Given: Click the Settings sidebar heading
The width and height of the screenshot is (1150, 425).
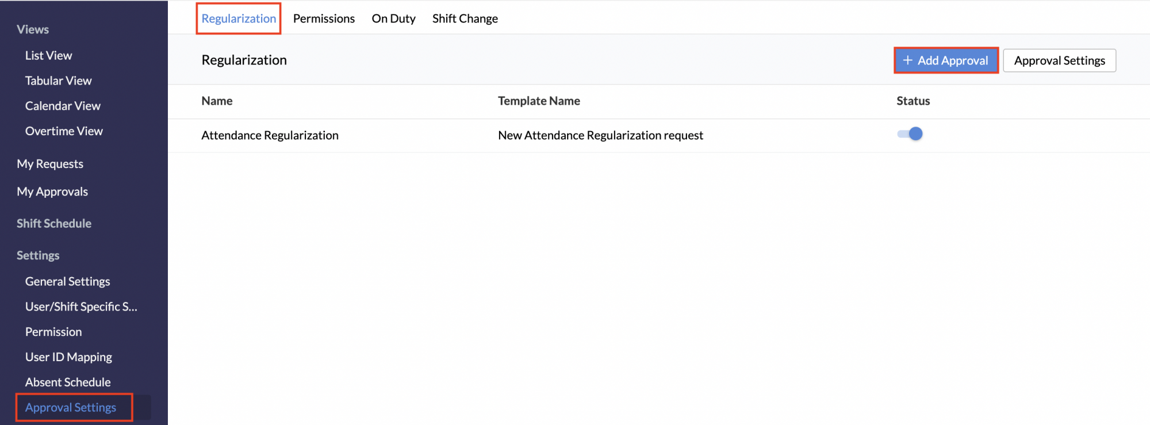Looking at the screenshot, I should [38, 255].
